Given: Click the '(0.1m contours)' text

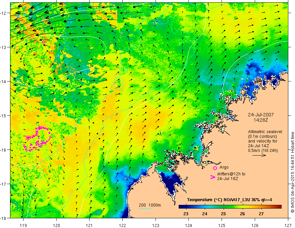Looking at the screenshot, I should [x=262, y=136].
